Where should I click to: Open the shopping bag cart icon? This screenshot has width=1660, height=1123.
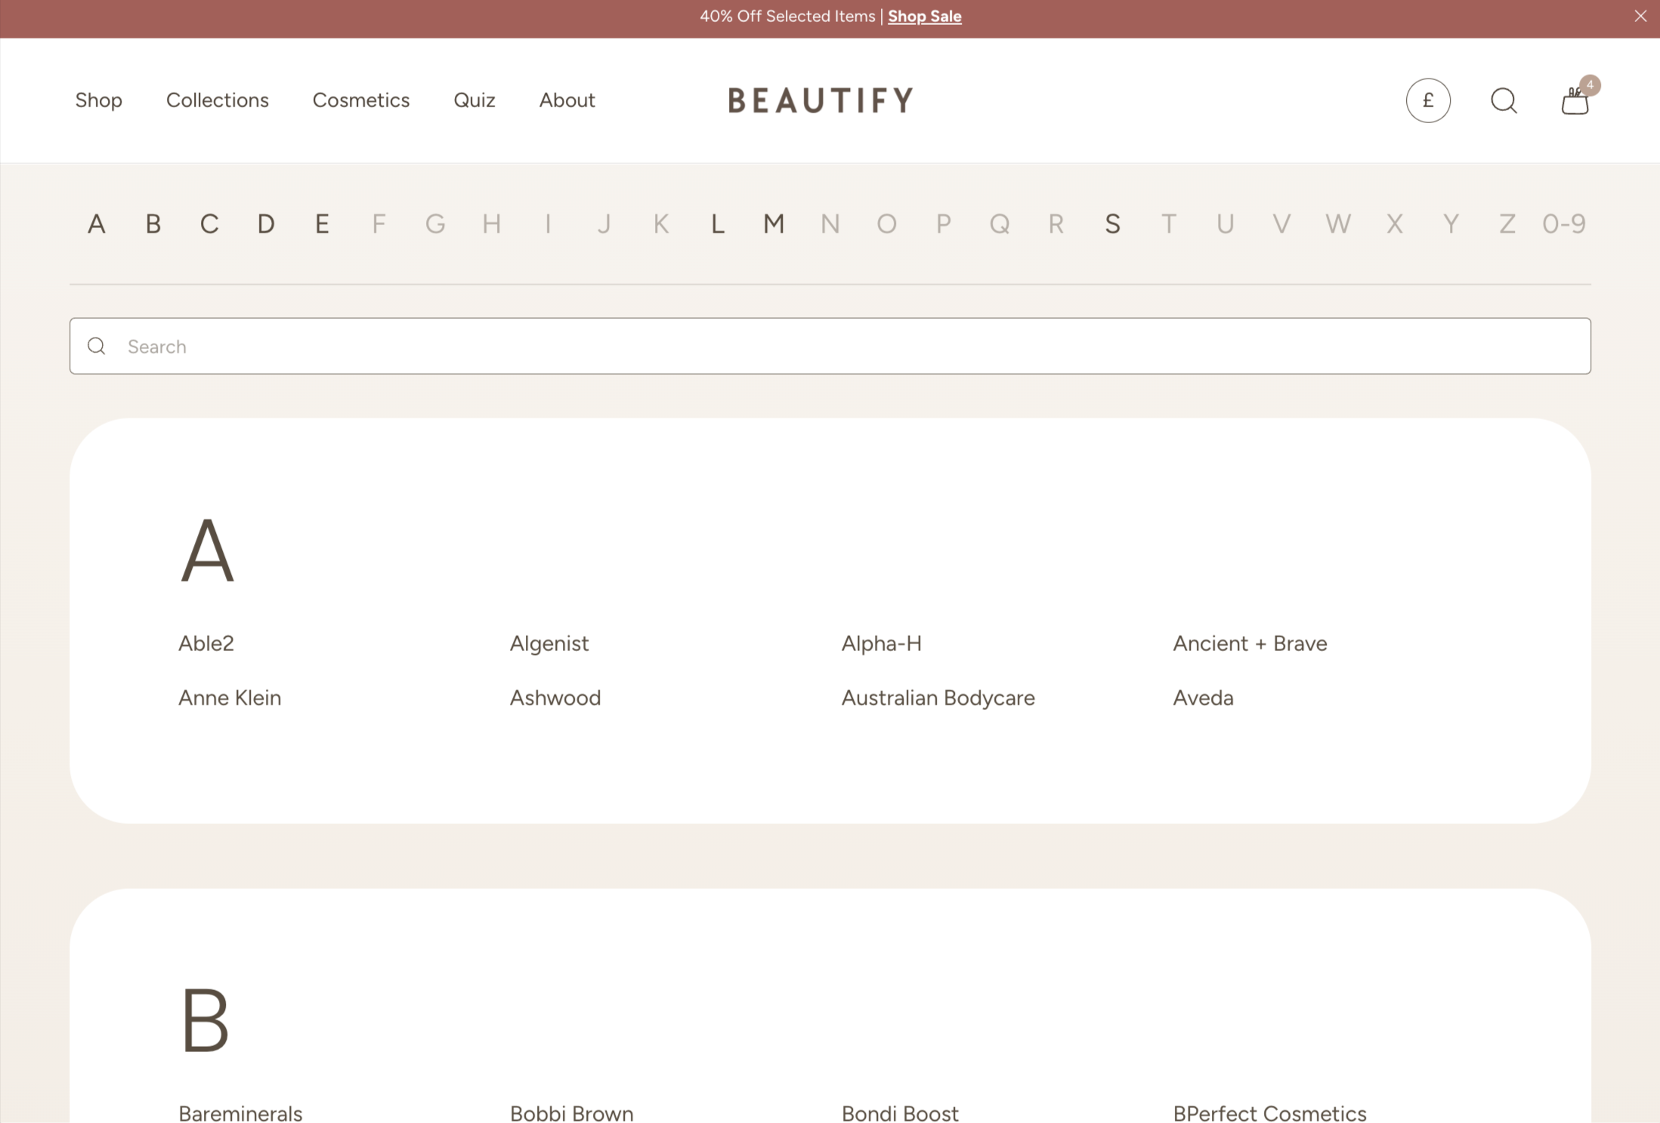coord(1575,100)
